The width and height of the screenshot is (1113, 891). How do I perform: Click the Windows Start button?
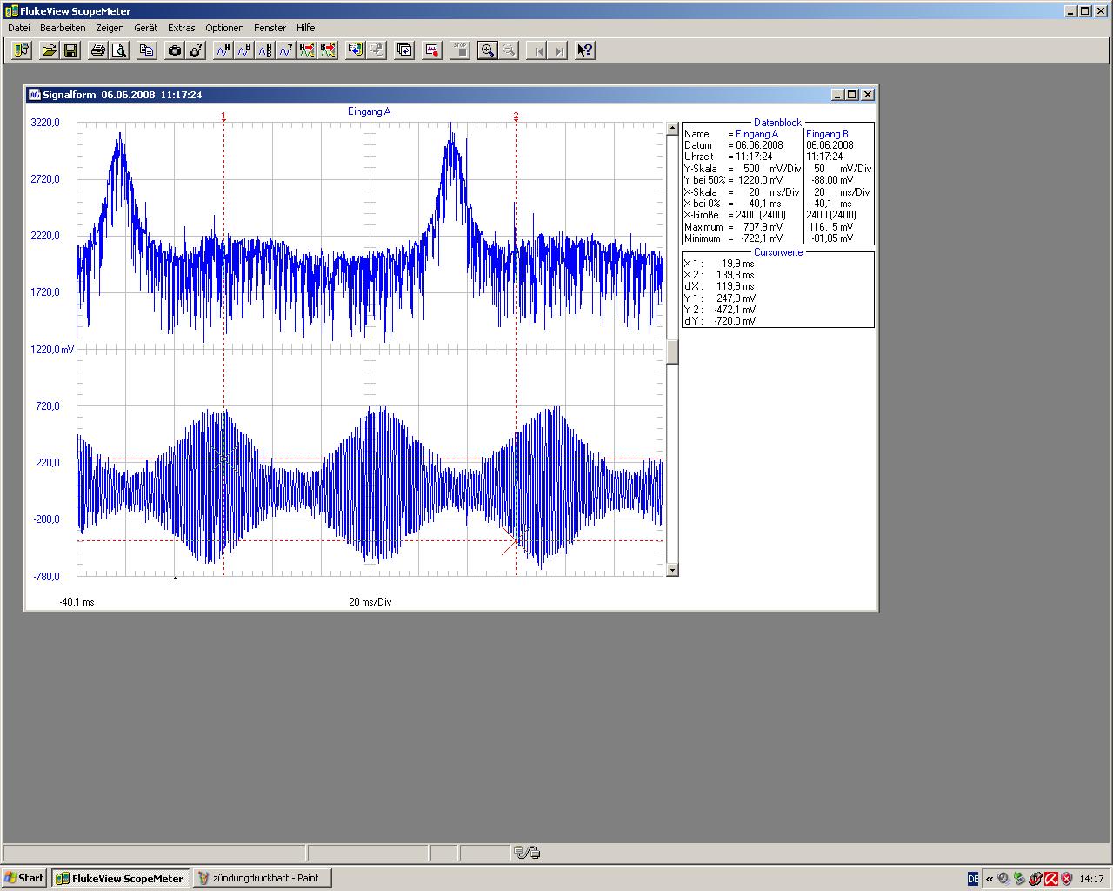pyautogui.click(x=24, y=878)
